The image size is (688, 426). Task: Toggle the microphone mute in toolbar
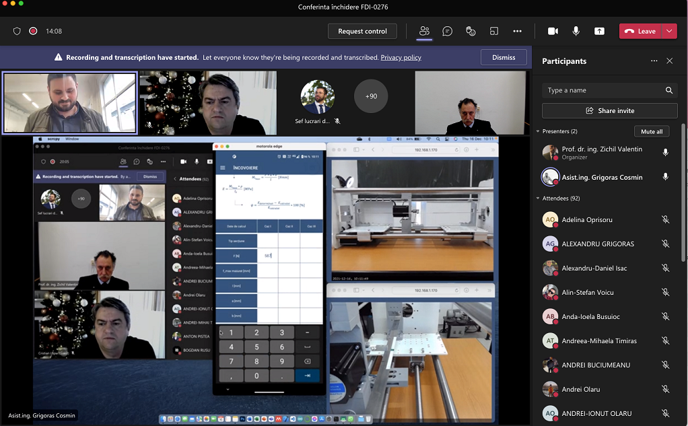[576, 31]
